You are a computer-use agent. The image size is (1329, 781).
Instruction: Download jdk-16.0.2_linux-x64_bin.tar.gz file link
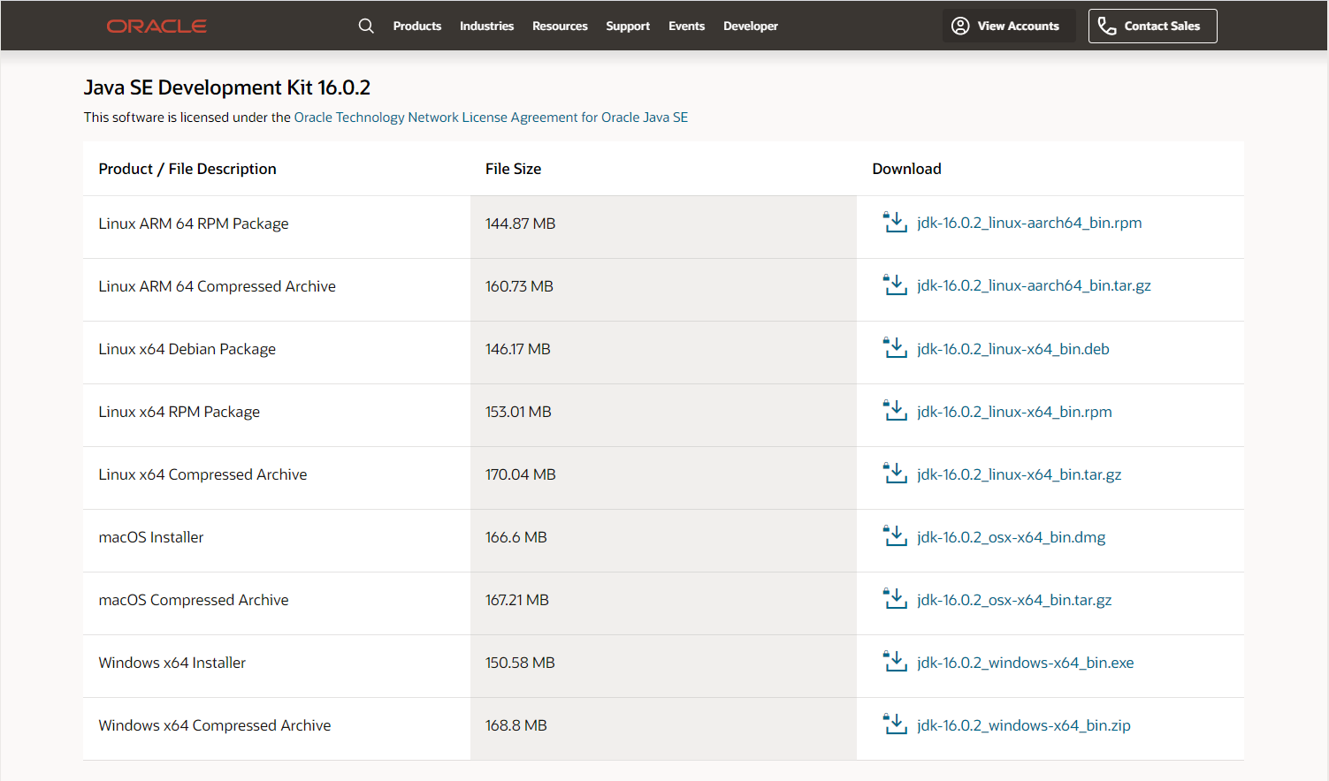coord(1019,475)
